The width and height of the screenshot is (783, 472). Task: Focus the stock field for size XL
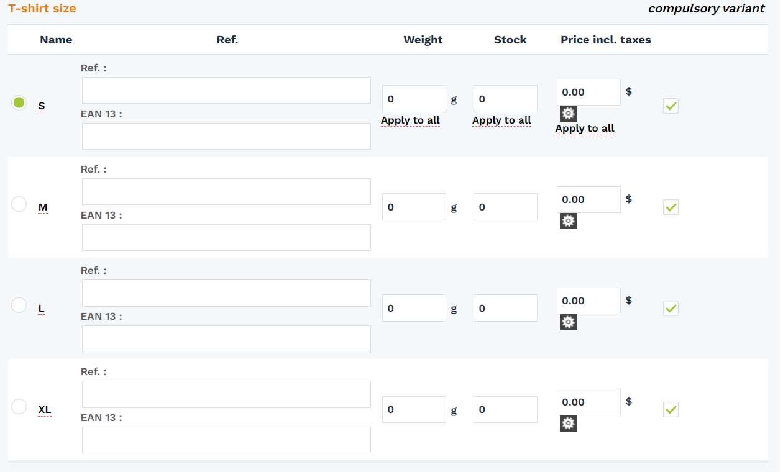[x=505, y=409]
